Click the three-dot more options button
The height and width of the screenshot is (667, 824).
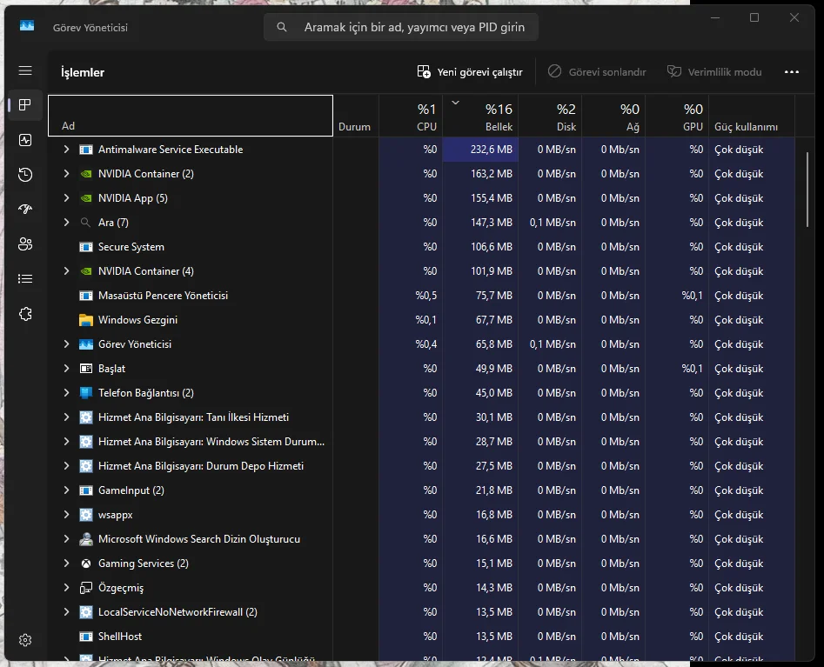coord(791,72)
